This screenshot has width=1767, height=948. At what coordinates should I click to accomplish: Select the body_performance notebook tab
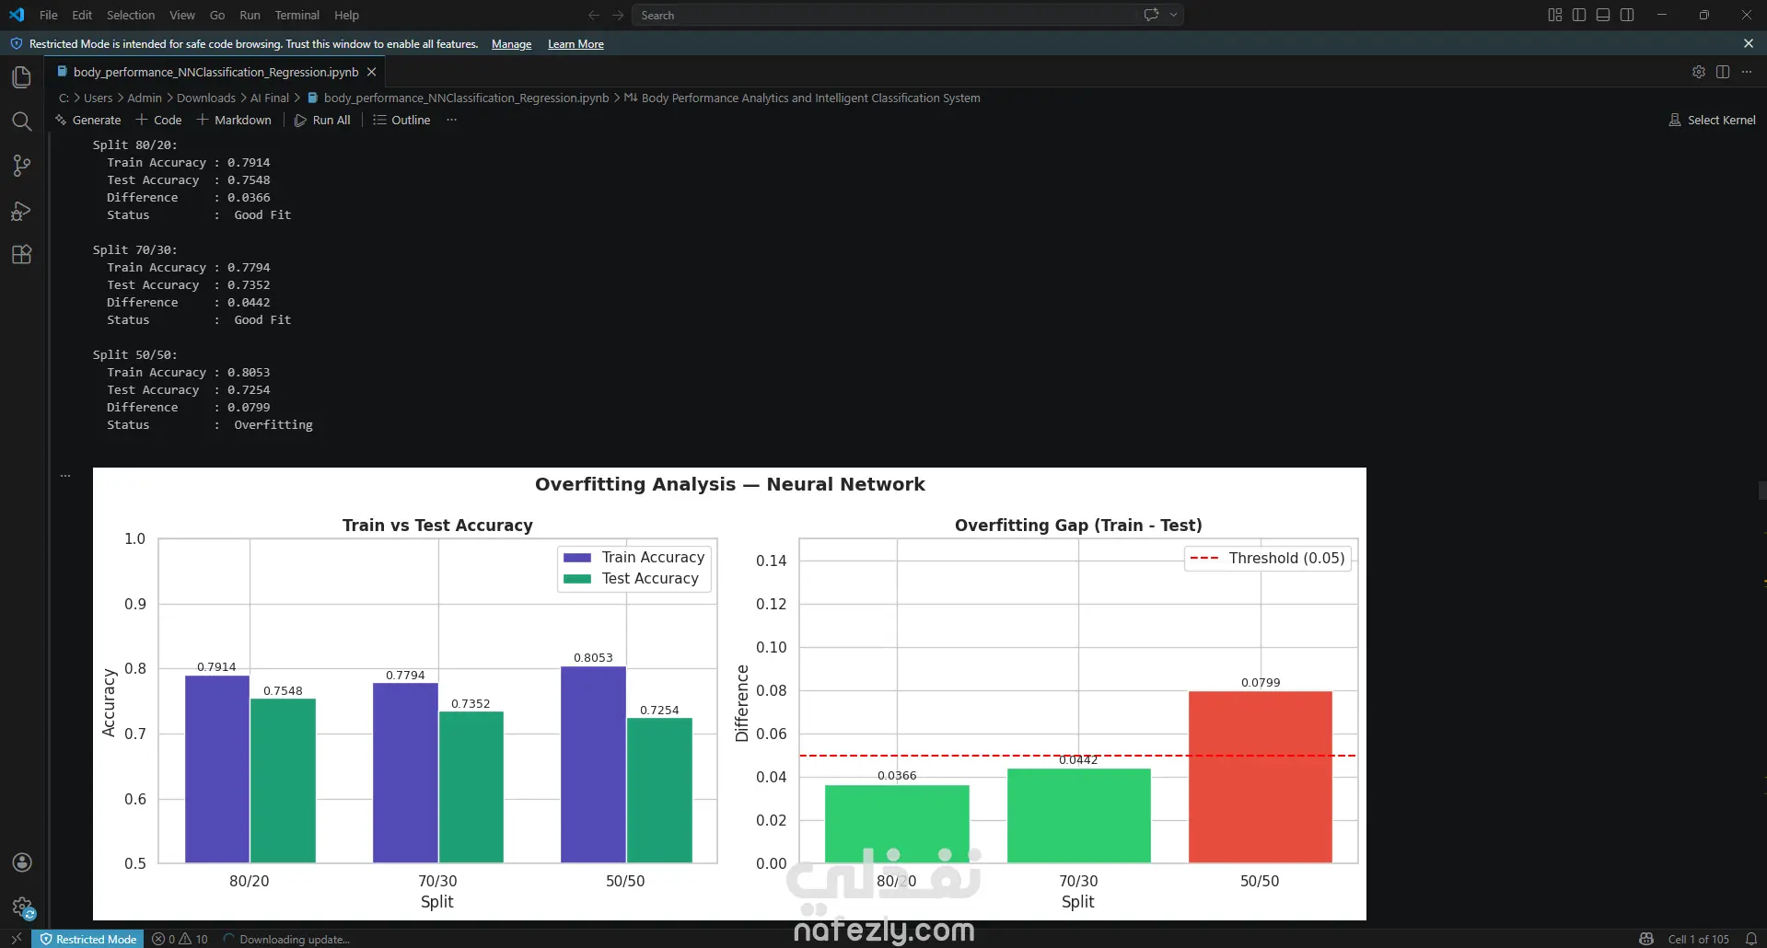tap(216, 72)
